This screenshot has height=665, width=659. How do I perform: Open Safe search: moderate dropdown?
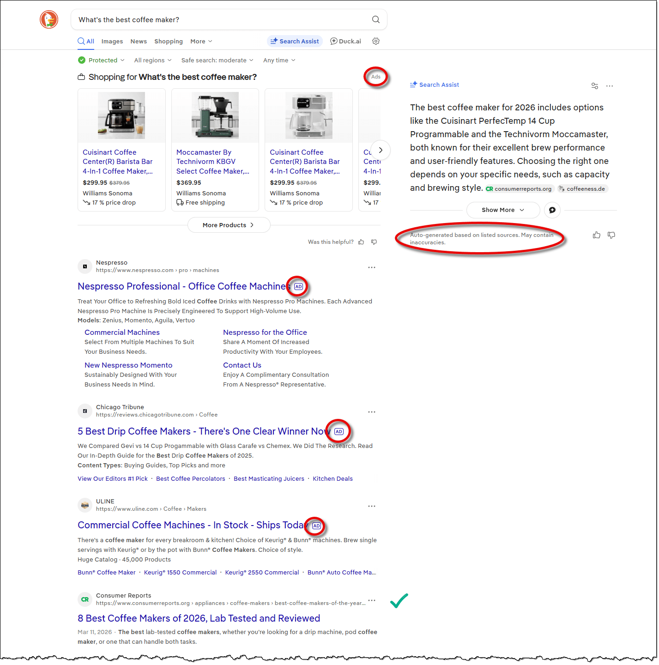[217, 60]
